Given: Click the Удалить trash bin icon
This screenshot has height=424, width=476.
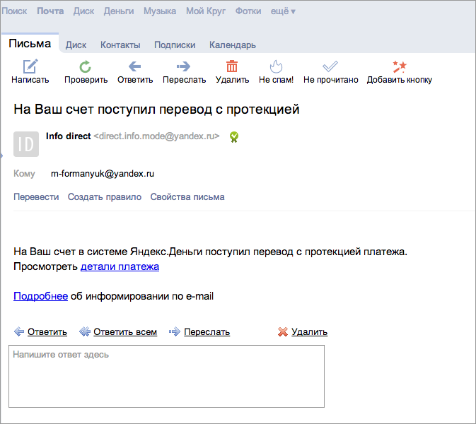Looking at the screenshot, I should [232, 66].
